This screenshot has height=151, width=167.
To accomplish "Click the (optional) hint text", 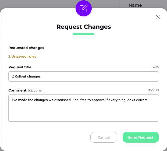I will (36, 90).
